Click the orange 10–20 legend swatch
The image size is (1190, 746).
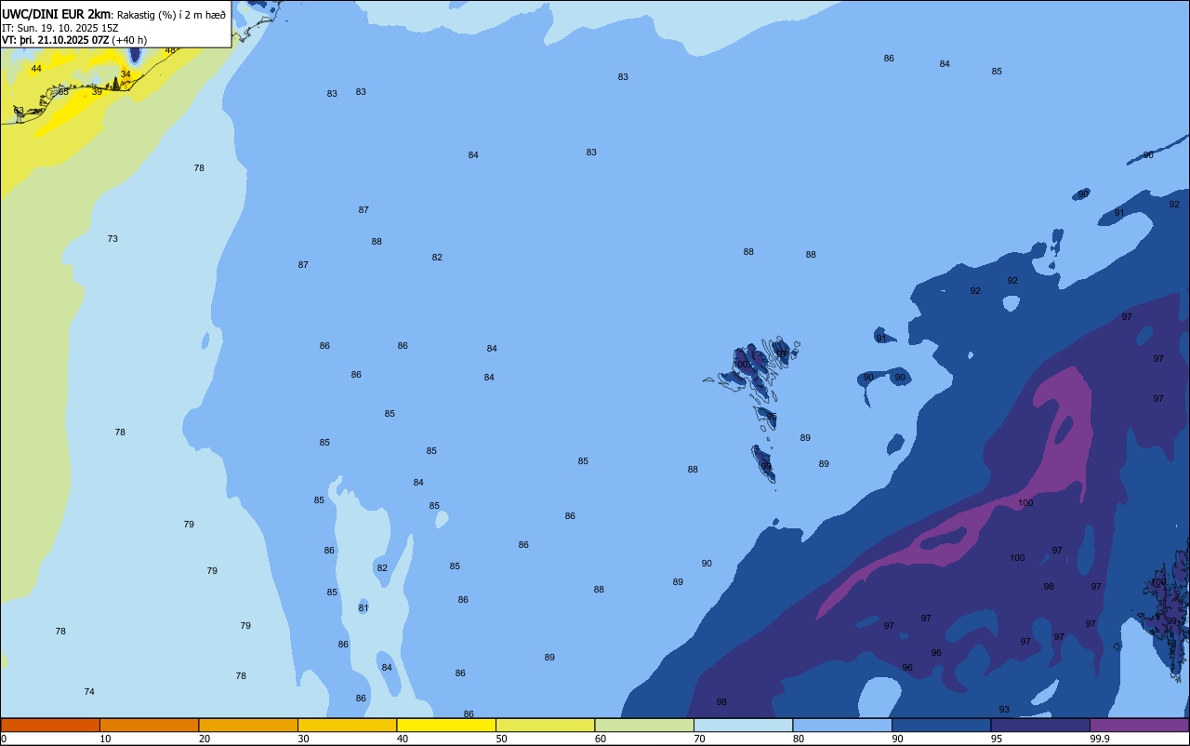coord(149,725)
